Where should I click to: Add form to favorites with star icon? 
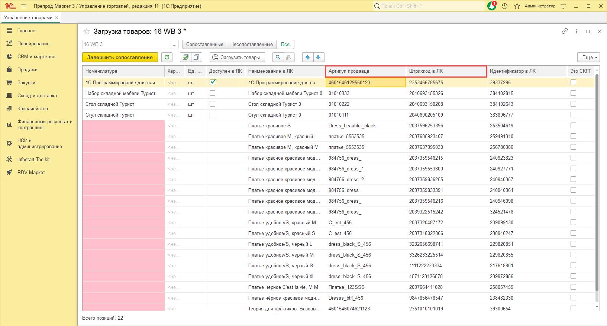(87, 32)
